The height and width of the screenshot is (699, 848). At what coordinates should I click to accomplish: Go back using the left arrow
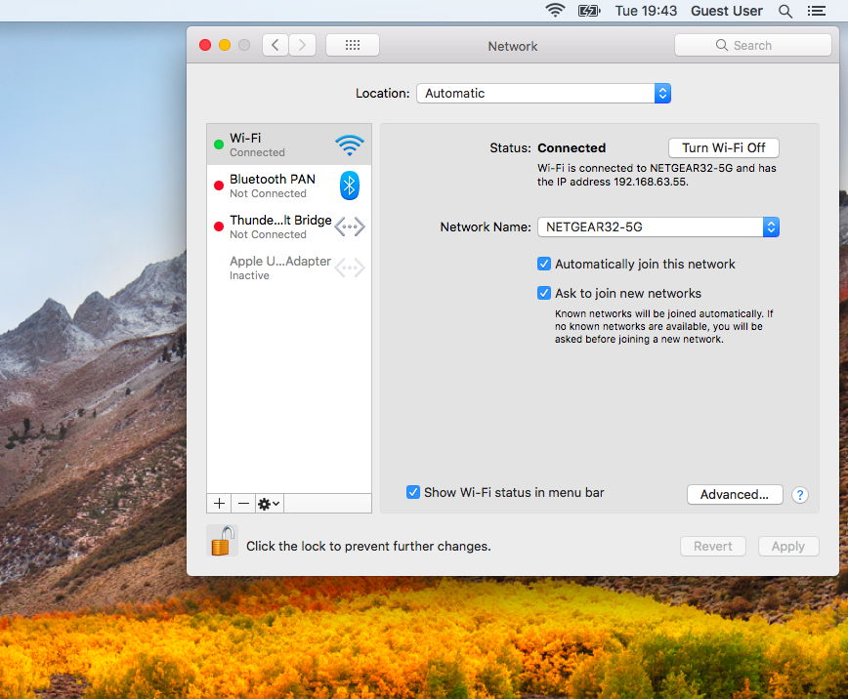click(276, 45)
